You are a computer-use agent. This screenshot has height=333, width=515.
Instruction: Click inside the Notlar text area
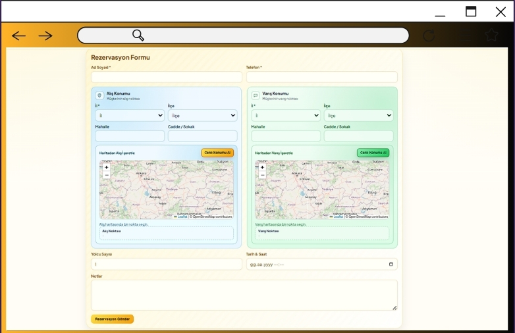tap(244, 295)
